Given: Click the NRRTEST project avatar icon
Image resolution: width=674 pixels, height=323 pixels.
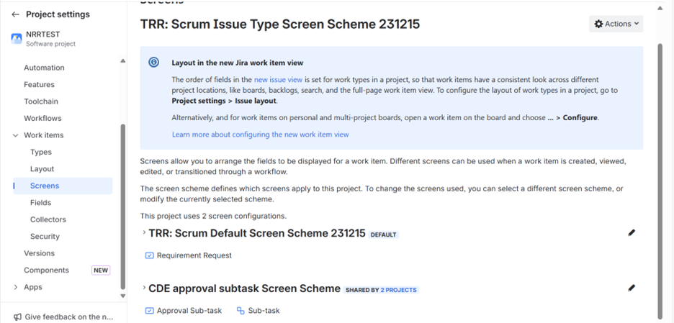Looking at the screenshot, I should click(17, 39).
